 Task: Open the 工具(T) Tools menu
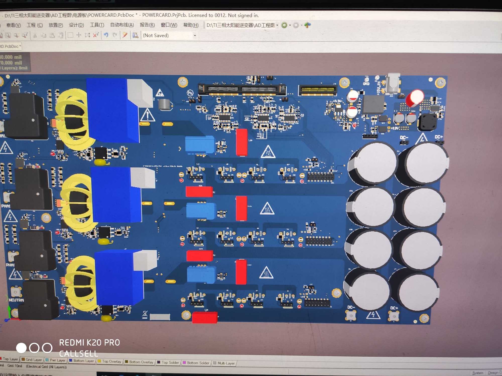click(x=97, y=25)
